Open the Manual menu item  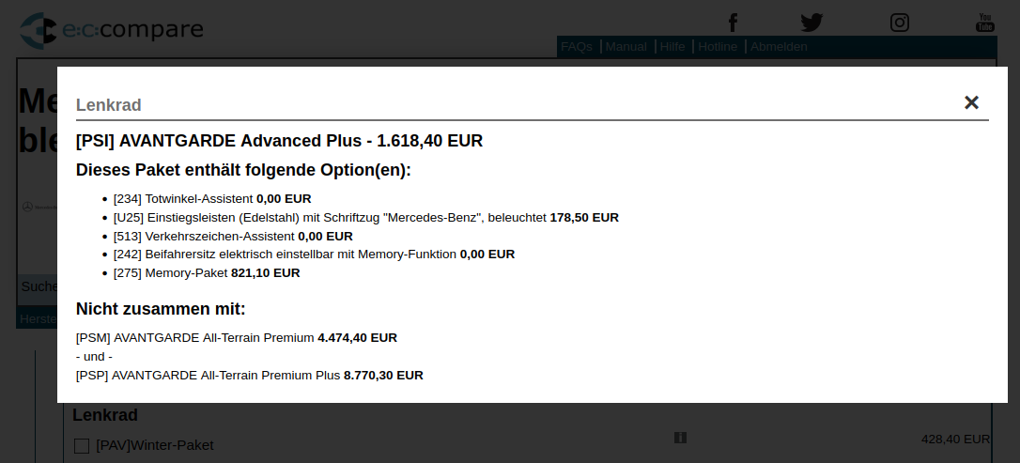pos(626,47)
